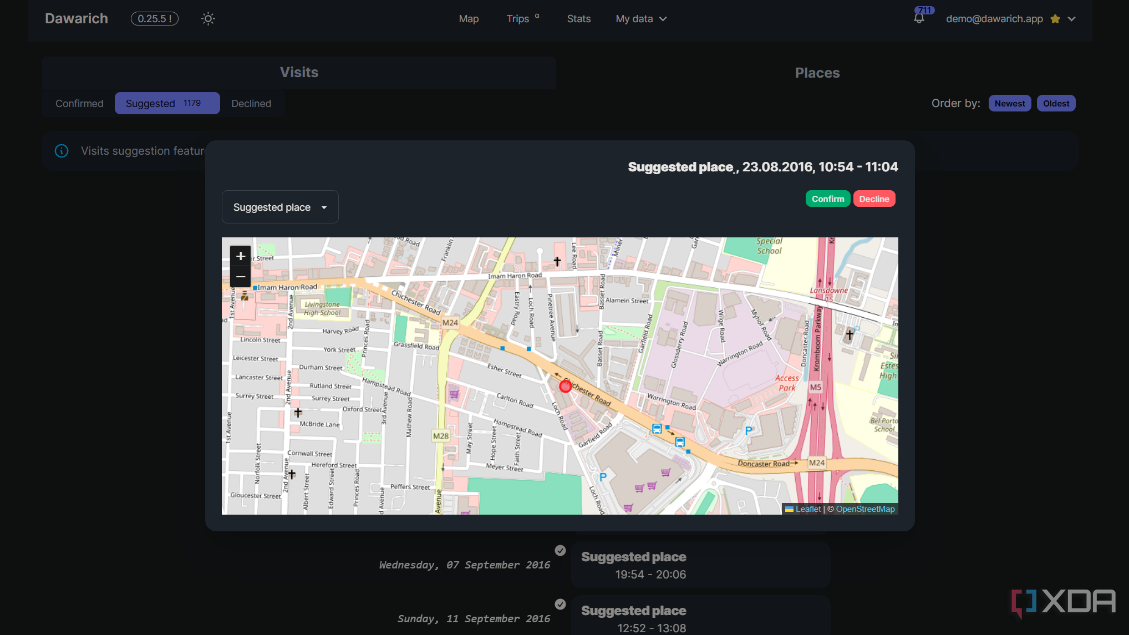Click the Wednesday, 07 September 2016 date
This screenshot has height=635, width=1129.
click(465, 565)
